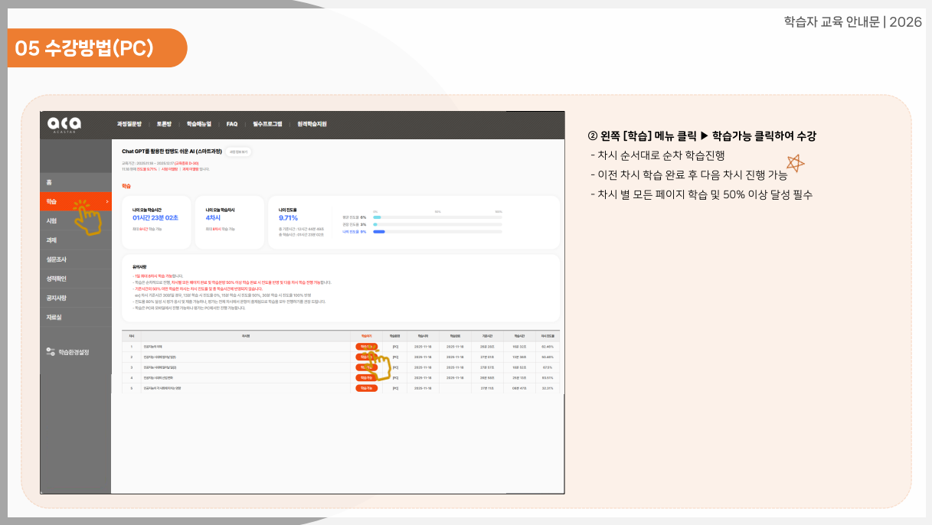Open 과정질문방 in the top menu
Viewport: 932px width, 525px height.
(129, 124)
